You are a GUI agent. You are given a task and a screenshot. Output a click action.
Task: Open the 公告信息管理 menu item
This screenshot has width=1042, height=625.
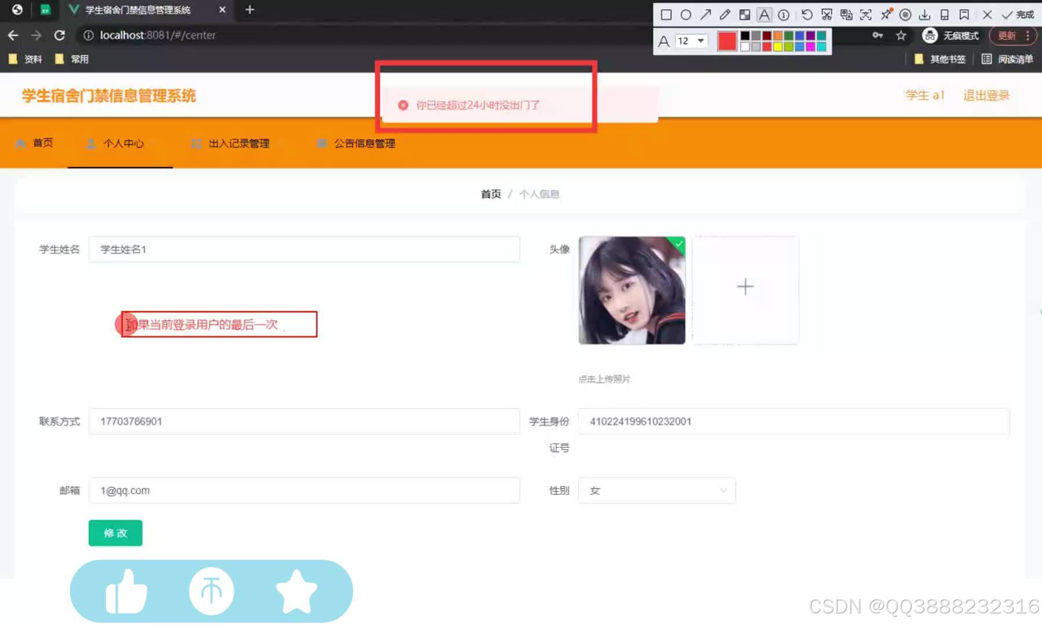click(365, 144)
